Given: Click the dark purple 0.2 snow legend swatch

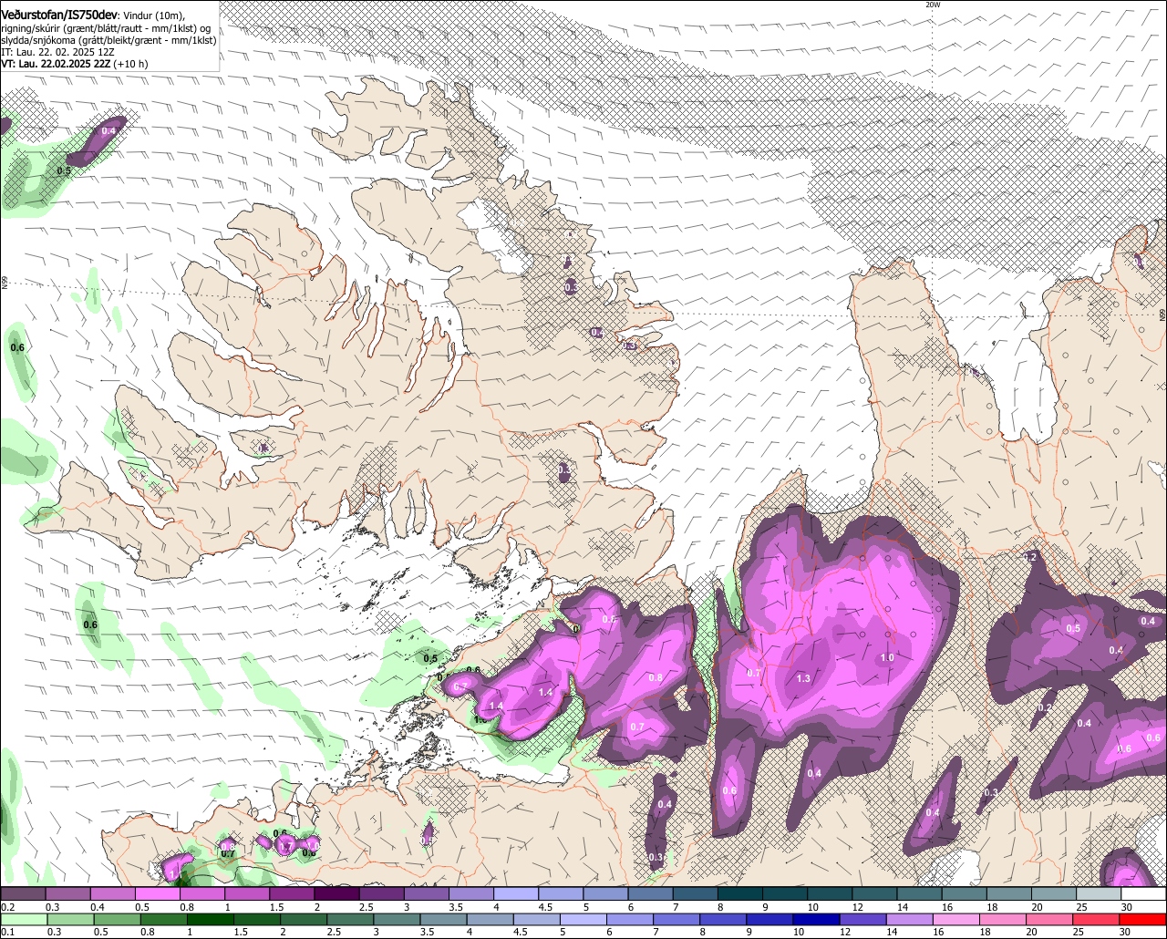Looking at the screenshot, I should tap(23, 894).
